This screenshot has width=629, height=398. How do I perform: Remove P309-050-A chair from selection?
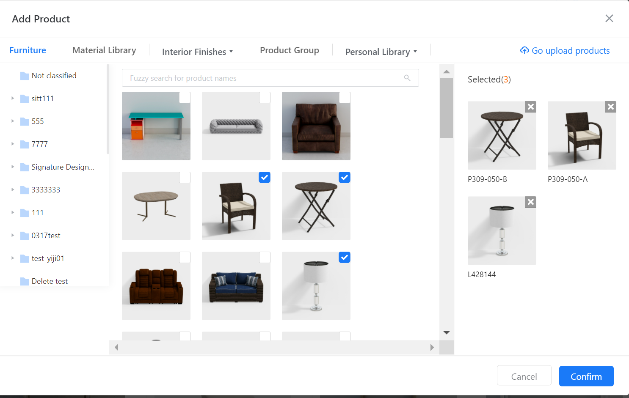click(610, 107)
